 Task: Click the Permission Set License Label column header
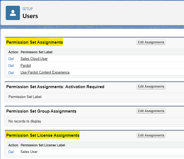43,145
